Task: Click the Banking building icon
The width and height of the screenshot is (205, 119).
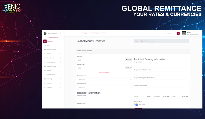Action: pos(45,79)
